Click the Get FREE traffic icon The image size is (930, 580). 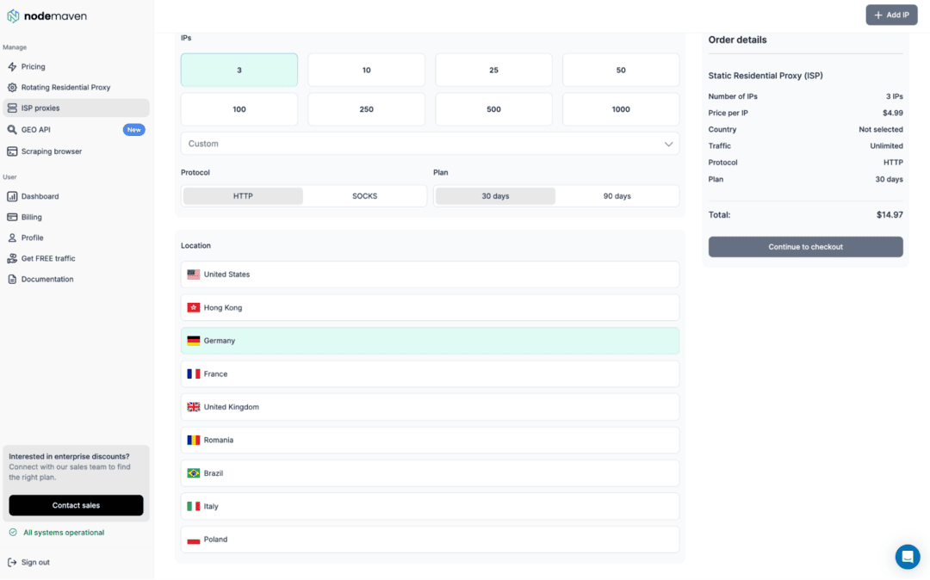(x=12, y=259)
